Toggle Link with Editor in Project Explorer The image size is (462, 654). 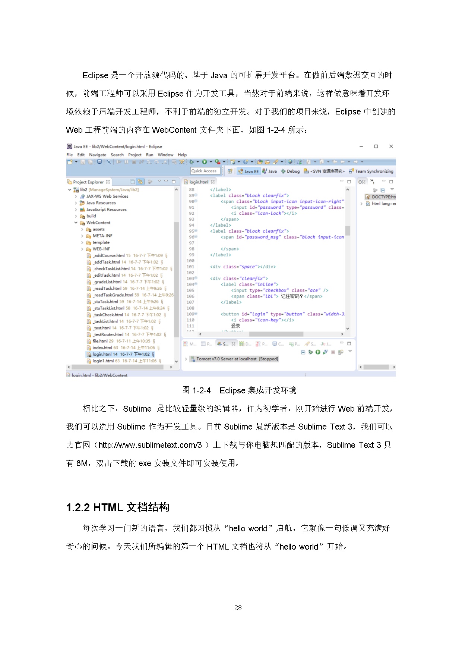[x=140, y=182]
